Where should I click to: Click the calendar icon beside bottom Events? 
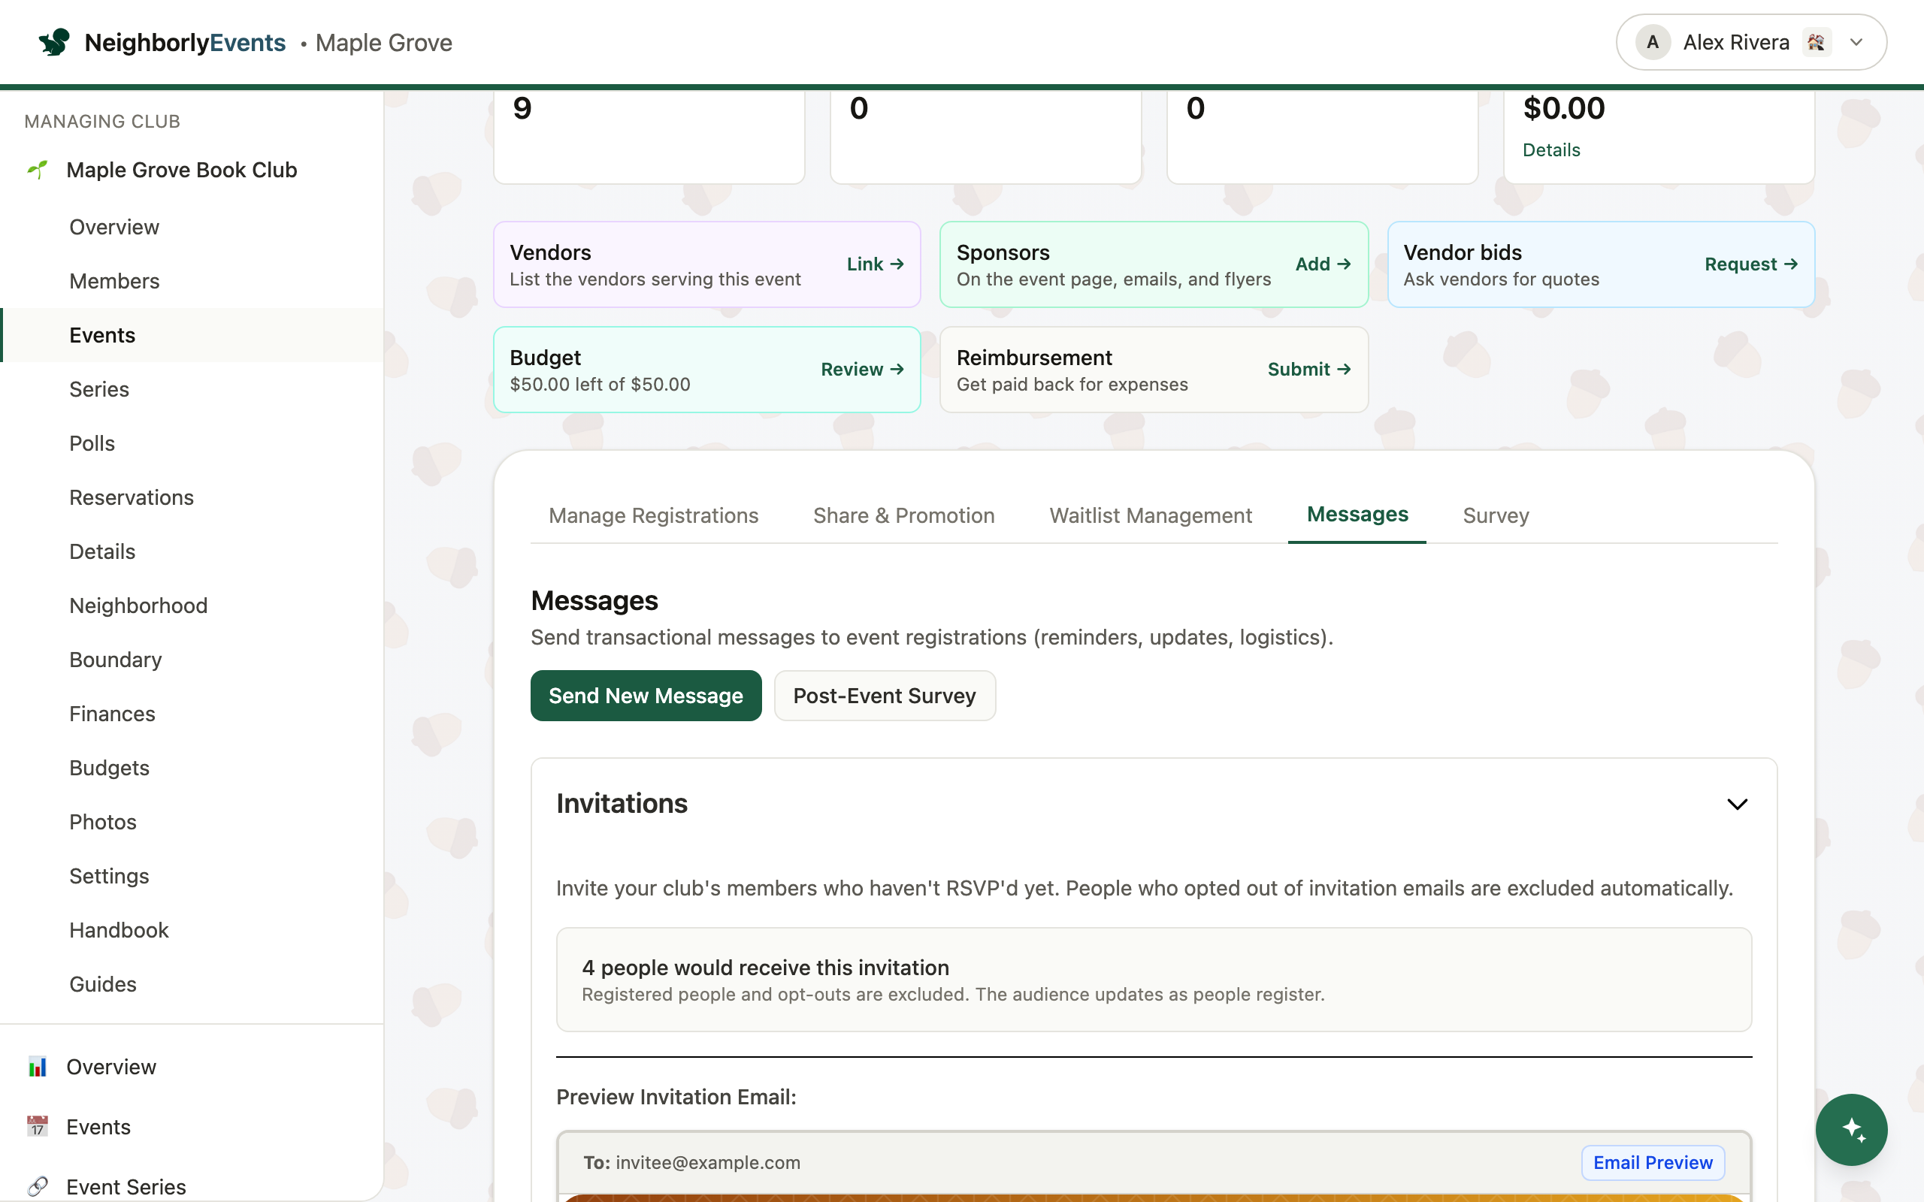coord(38,1126)
